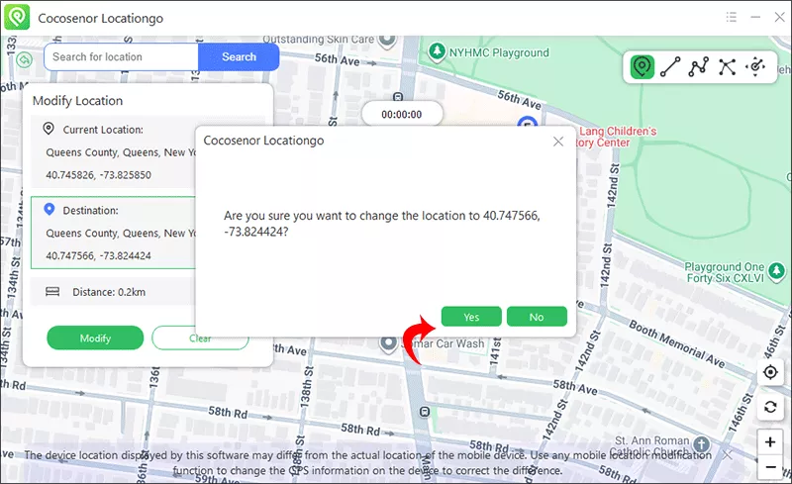Select the joystick mode icon
This screenshot has height=484, width=792.
pyautogui.click(x=755, y=66)
